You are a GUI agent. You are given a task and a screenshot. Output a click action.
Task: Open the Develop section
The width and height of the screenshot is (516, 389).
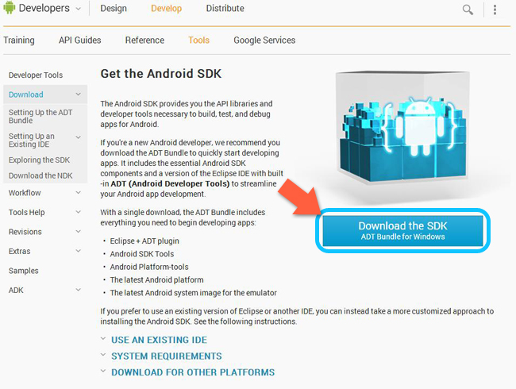[x=166, y=8]
